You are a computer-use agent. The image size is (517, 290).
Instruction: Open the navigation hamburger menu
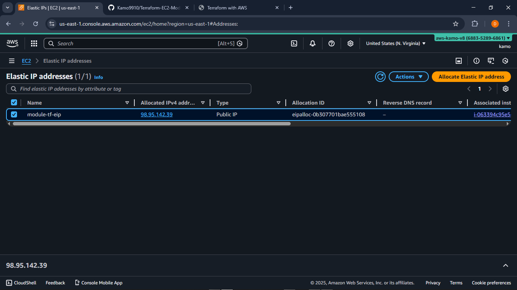coord(11,60)
